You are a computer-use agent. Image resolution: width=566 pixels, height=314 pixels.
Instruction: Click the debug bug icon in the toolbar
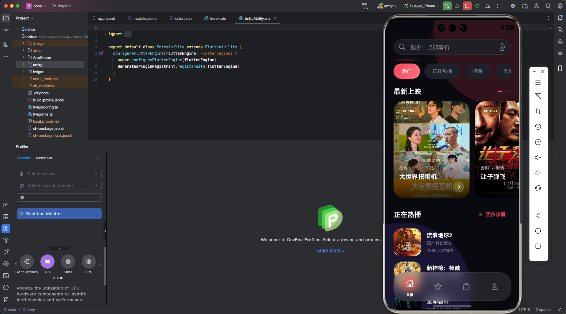[457, 6]
